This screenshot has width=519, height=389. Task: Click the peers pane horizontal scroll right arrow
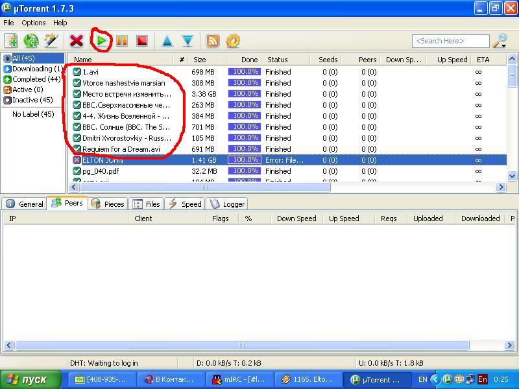click(x=509, y=346)
